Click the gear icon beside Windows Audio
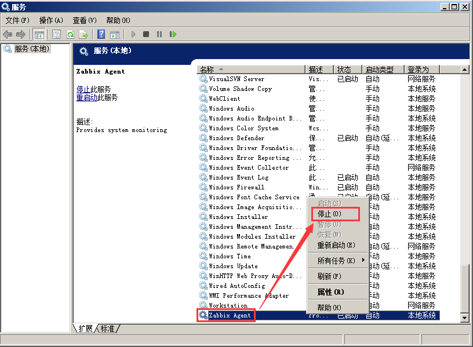This screenshot has width=473, height=347. [203, 108]
